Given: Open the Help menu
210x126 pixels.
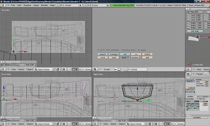Looking at the screenshot, I should coord(52,5).
